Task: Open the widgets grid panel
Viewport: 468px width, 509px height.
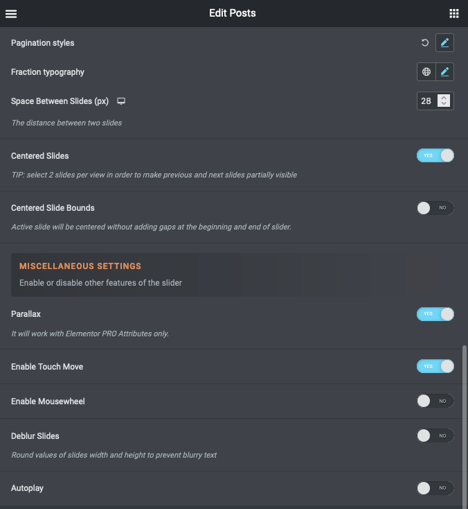Action: tap(454, 13)
